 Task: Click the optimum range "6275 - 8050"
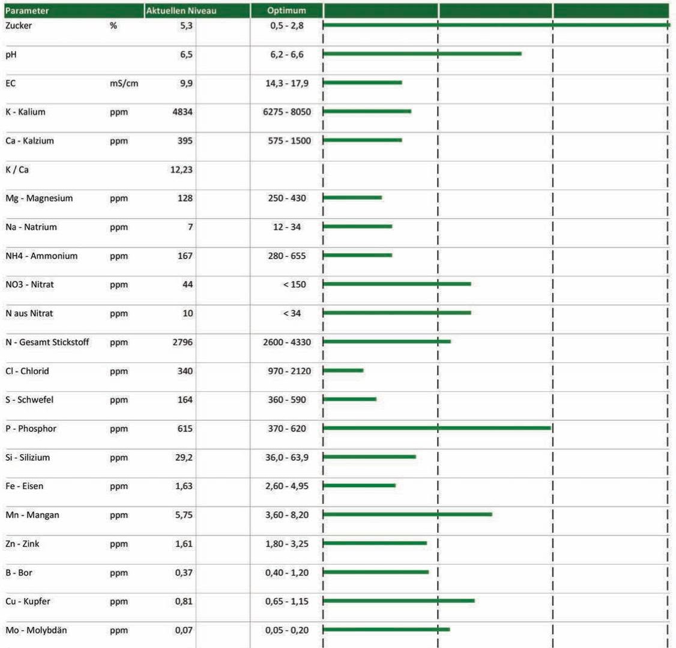point(287,112)
